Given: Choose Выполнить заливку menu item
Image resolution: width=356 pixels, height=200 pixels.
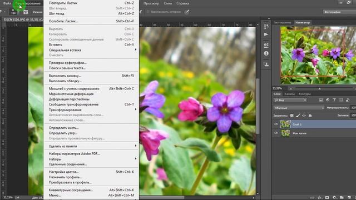Looking at the screenshot, I should (x=92, y=76).
